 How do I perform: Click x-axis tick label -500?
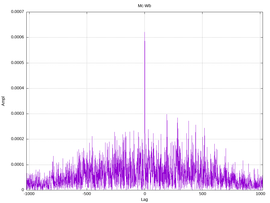pyautogui.click(x=86, y=194)
